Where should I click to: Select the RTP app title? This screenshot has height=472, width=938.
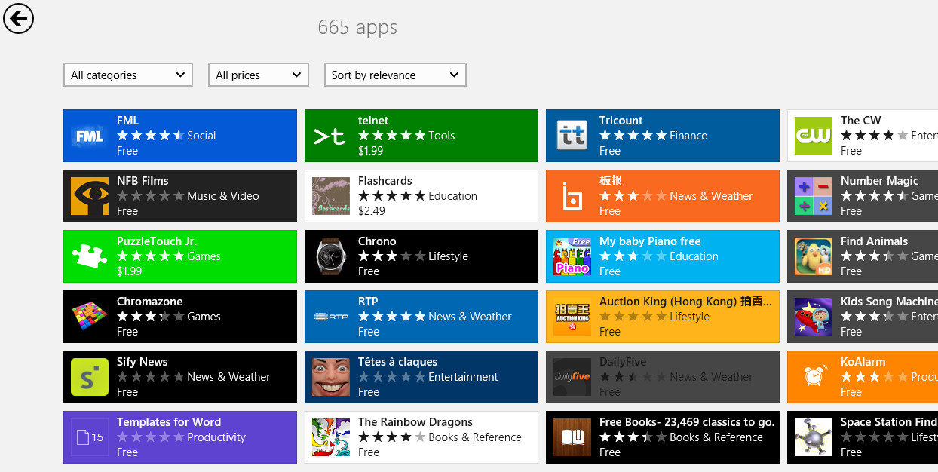click(x=368, y=302)
